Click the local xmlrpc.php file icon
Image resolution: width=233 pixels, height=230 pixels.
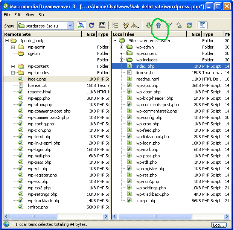tap(129, 200)
